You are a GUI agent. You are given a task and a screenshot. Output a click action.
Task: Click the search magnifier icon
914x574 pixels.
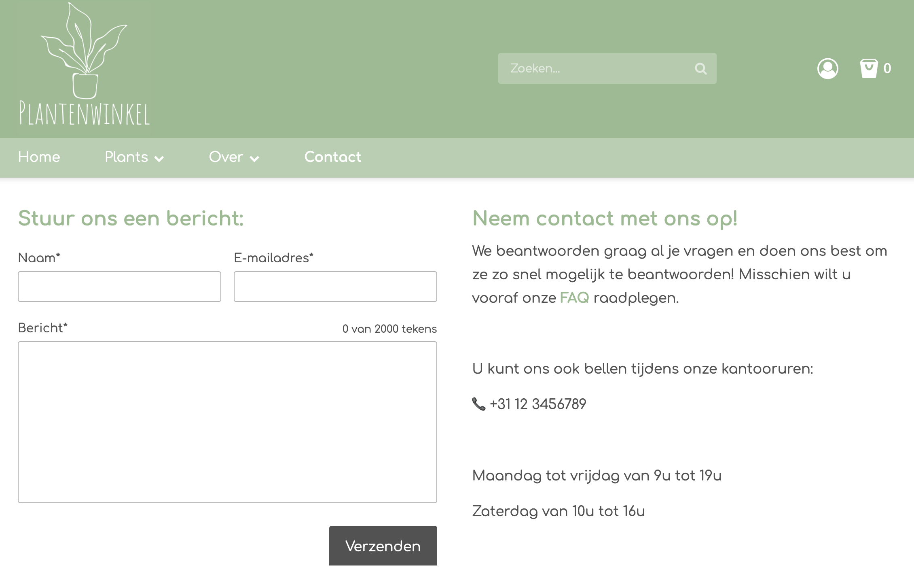pos(700,68)
